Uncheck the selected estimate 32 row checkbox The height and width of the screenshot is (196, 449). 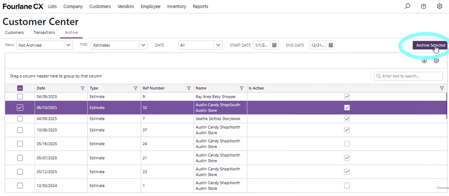tap(20, 108)
